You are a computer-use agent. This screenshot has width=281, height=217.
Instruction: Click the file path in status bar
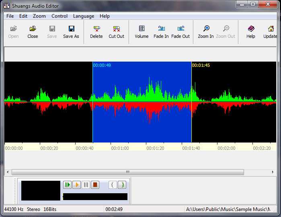point(228,209)
